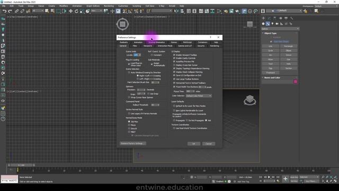This screenshot has width=339, height=191.
Task: Click the Align tool icon
Action: [182, 11]
